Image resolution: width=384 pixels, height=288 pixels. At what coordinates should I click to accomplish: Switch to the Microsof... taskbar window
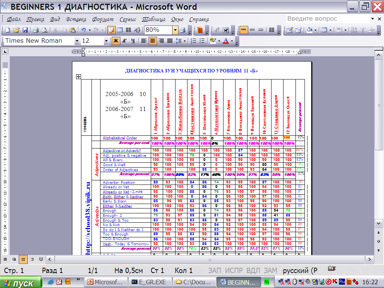(x=106, y=282)
